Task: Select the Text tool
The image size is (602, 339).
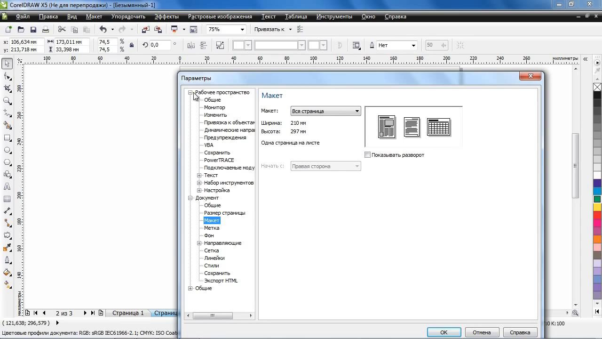Action: (x=8, y=187)
